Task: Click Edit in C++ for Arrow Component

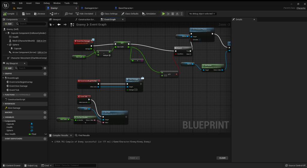Action: 42,52
